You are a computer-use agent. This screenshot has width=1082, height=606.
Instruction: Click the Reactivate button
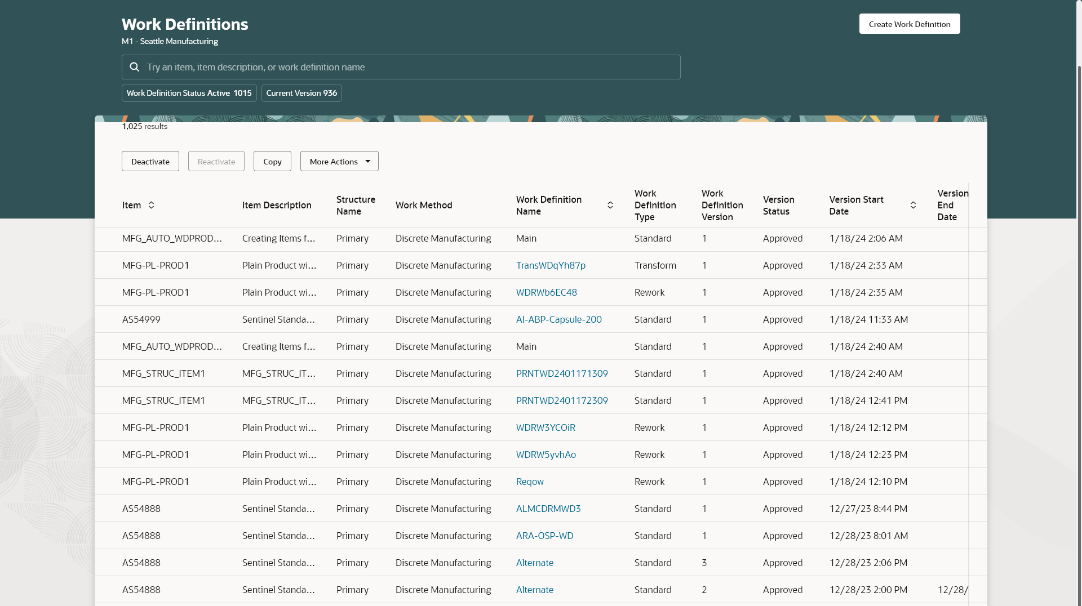coord(216,161)
